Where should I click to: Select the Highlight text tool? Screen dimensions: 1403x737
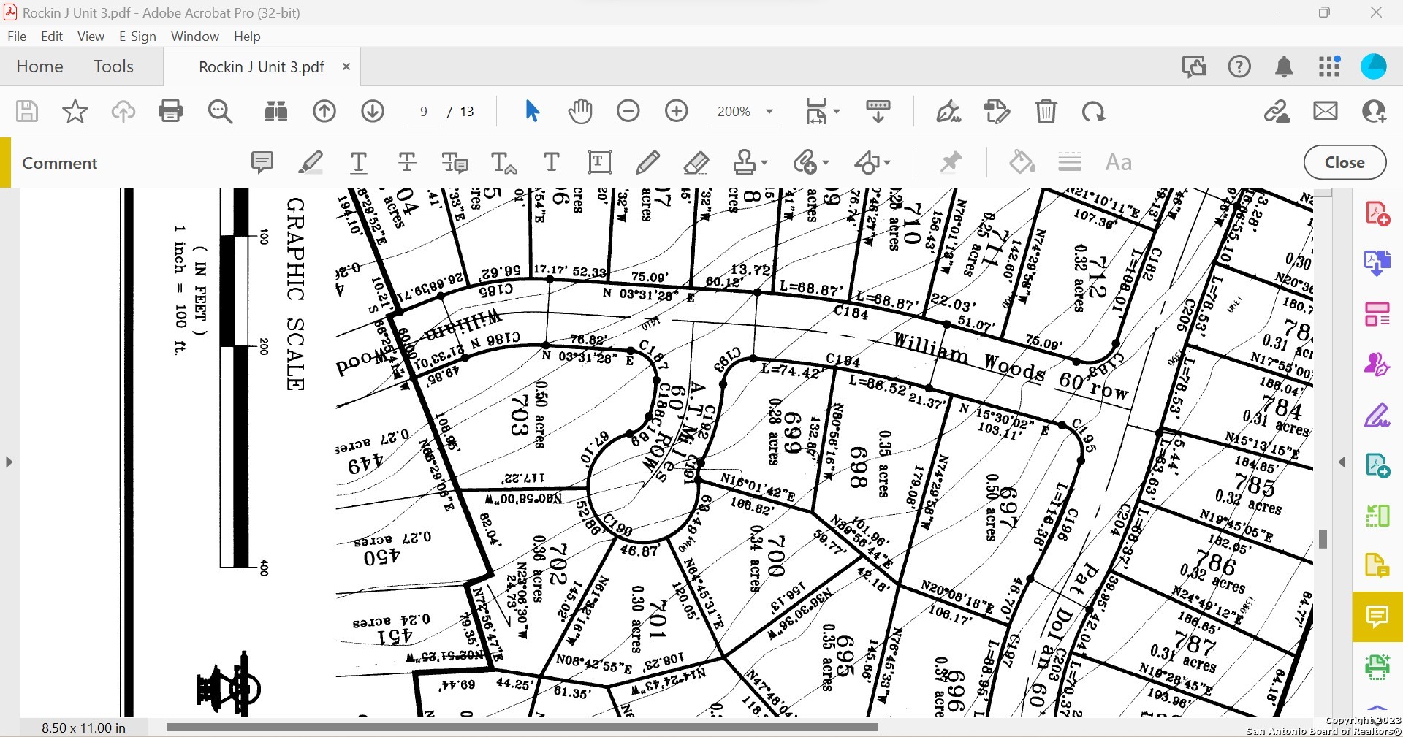click(311, 162)
